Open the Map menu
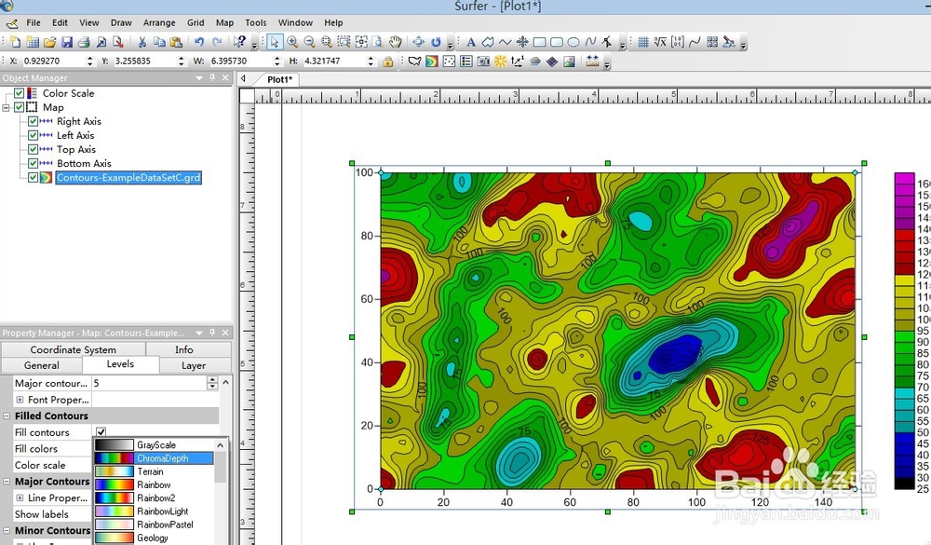The height and width of the screenshot is (545, 931). click(224, 22)
